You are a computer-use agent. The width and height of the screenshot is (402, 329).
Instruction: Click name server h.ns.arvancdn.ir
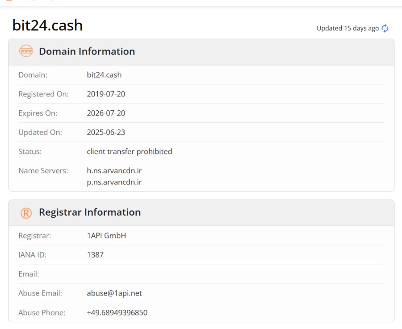point(114,171)
